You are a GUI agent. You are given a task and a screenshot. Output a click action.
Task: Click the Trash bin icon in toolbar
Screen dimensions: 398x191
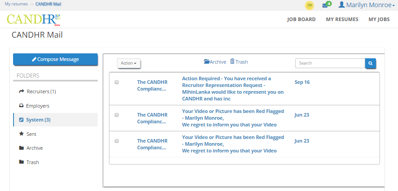pyautogui.click(x=232, y=61)
